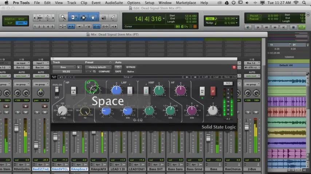311x174 pixels.
Task: Open the no group dropdown on BasEZ(Tnd) track
Action: [x=41, y=84]
